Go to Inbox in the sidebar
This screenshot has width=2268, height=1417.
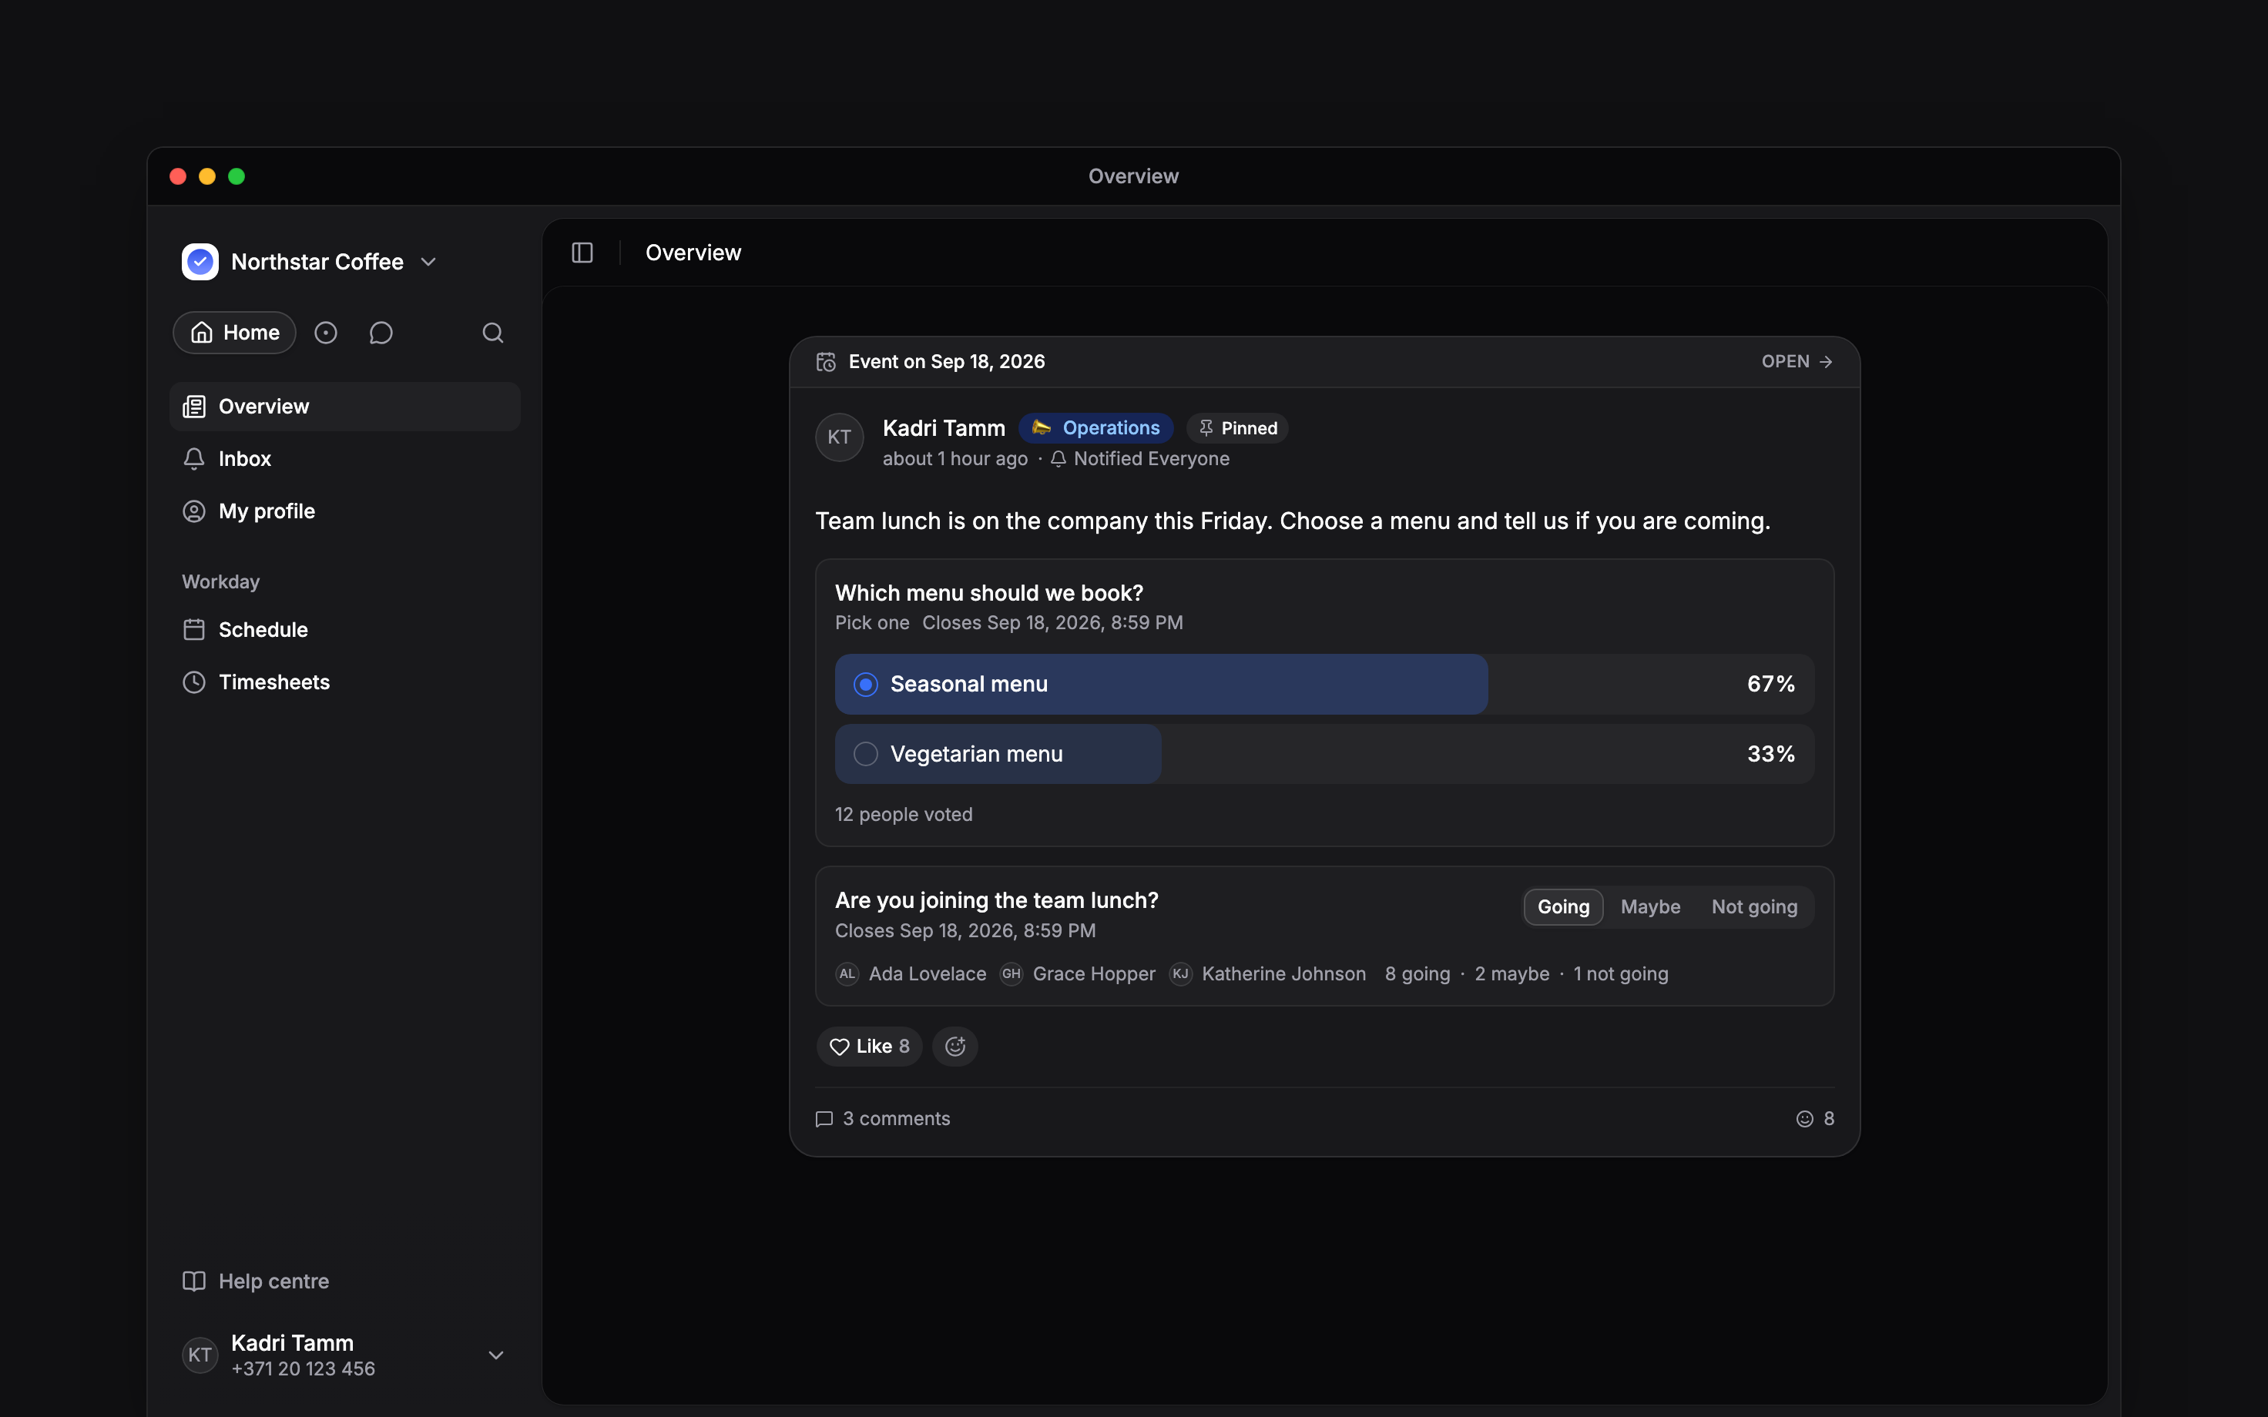click(x=345, y=459)
